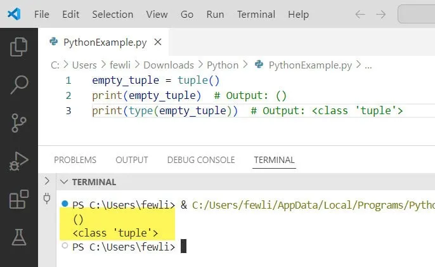The image size is (435, 267).
Task: Expand the chevron left of TERMINAL header
Action: (x=46, y=181)
